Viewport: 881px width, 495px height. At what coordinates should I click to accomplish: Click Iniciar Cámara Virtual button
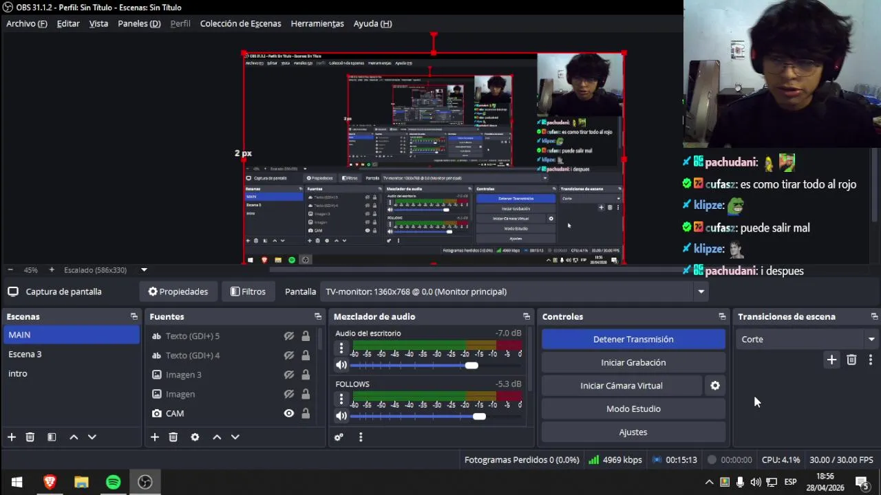622,386
